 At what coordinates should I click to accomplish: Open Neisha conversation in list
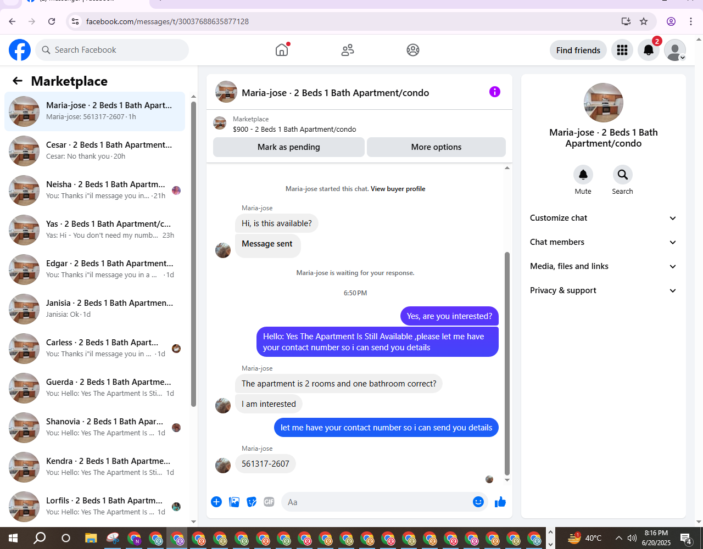coord(94,191)
